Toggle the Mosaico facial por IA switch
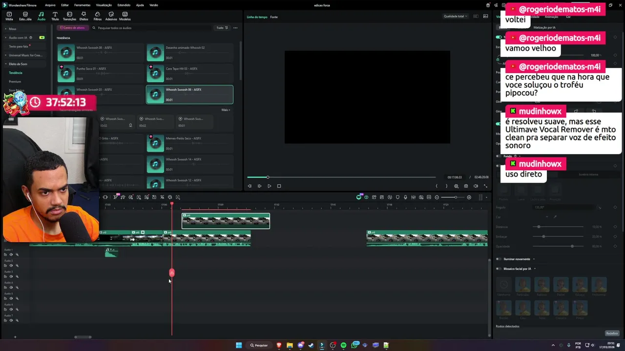This screenshot has width=625, height=351. (x=498, y=269)
